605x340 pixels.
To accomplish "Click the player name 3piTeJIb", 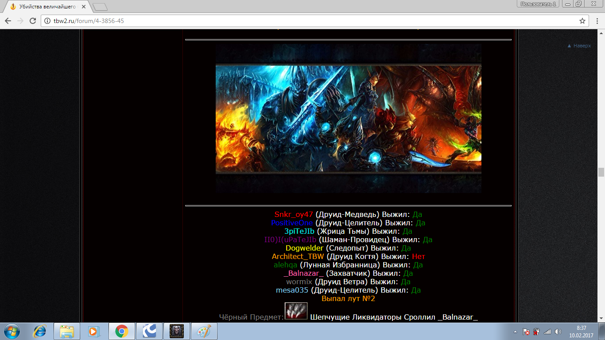I will pos(299,231).
